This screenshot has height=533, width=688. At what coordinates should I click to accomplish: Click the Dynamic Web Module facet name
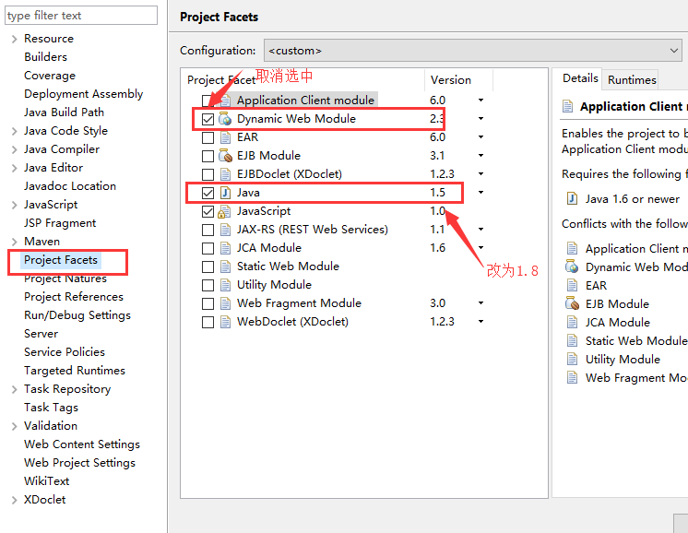point(296,119)
